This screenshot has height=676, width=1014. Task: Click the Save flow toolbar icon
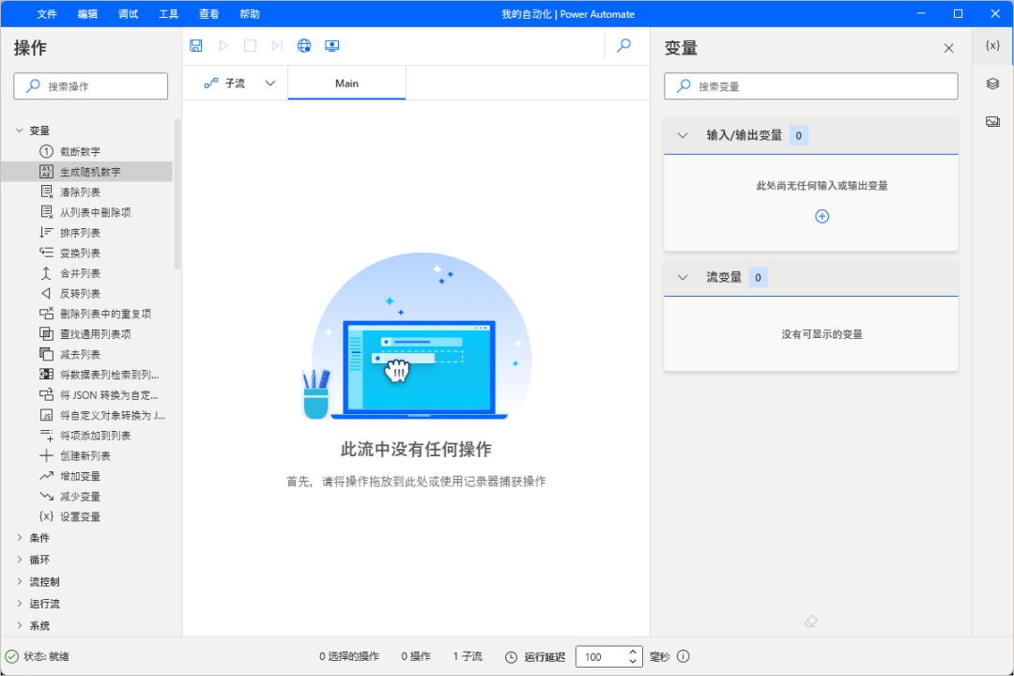(196, 46)
